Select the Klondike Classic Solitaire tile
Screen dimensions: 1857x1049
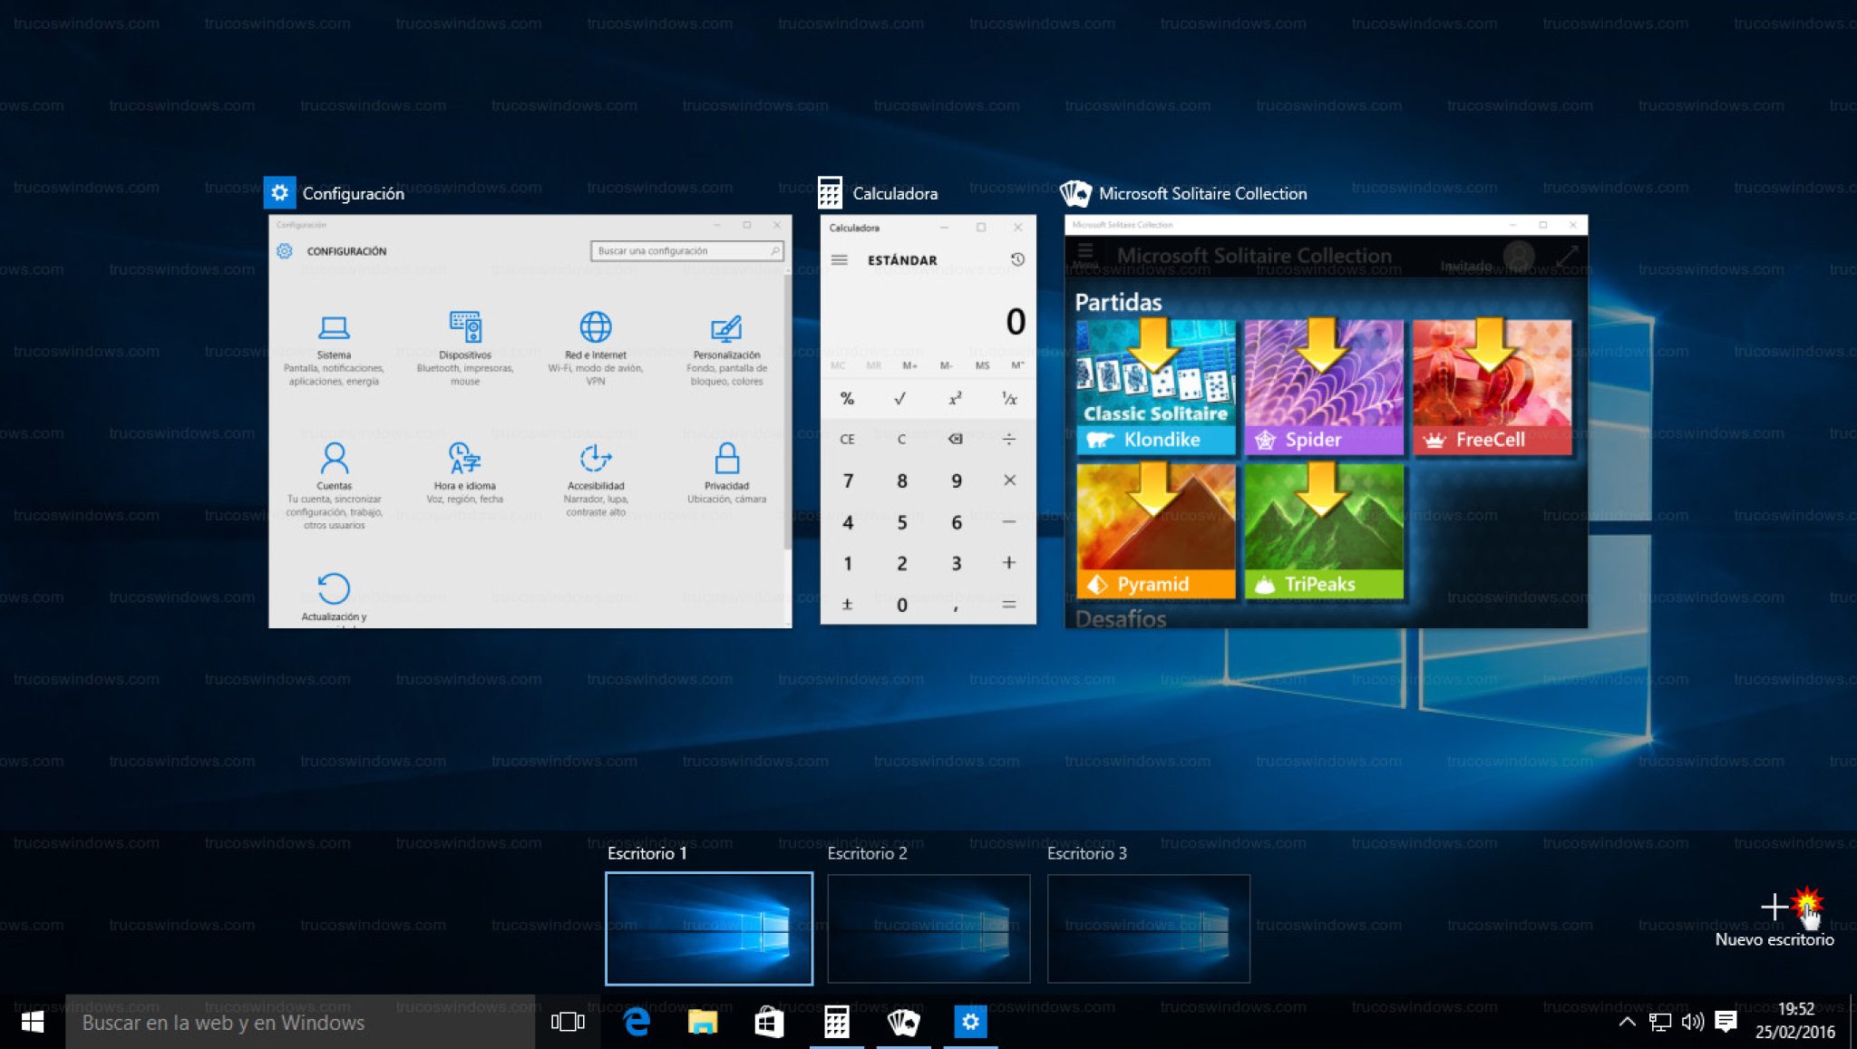coord(1153,385)
